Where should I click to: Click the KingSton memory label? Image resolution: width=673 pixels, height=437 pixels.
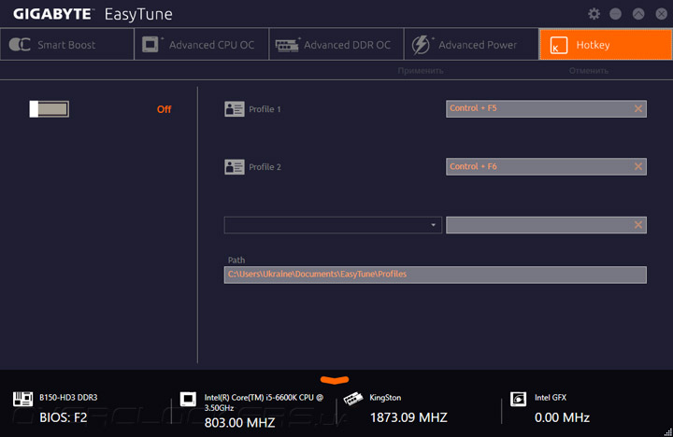[385, 398]
